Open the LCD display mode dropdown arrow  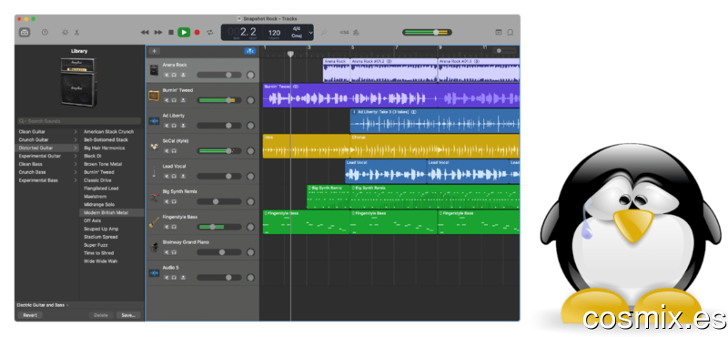point(310,33)
